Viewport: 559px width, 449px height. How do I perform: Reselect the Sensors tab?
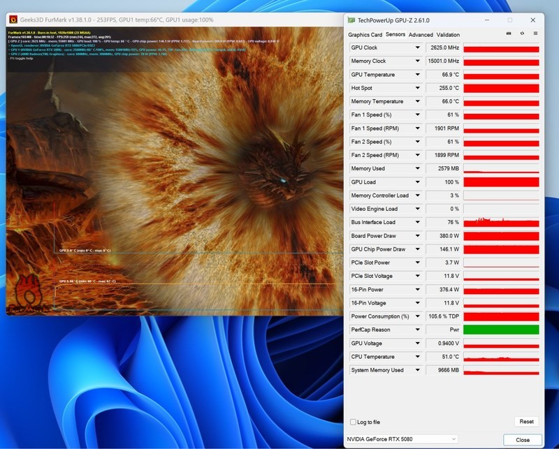click(x=395, y=34)
